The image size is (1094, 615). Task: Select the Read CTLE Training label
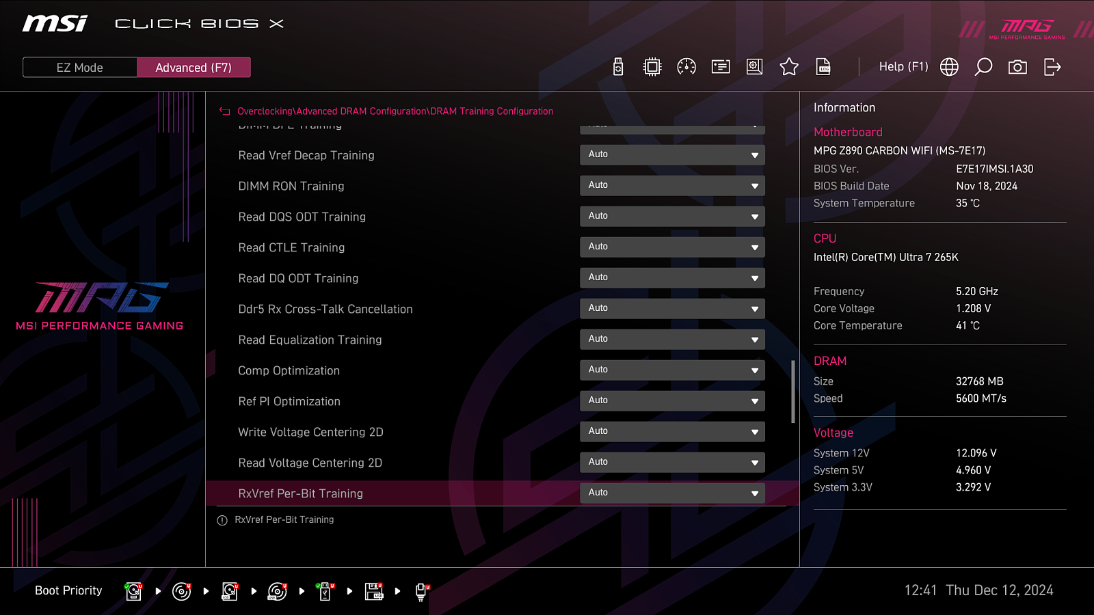(x=291, y=248)
